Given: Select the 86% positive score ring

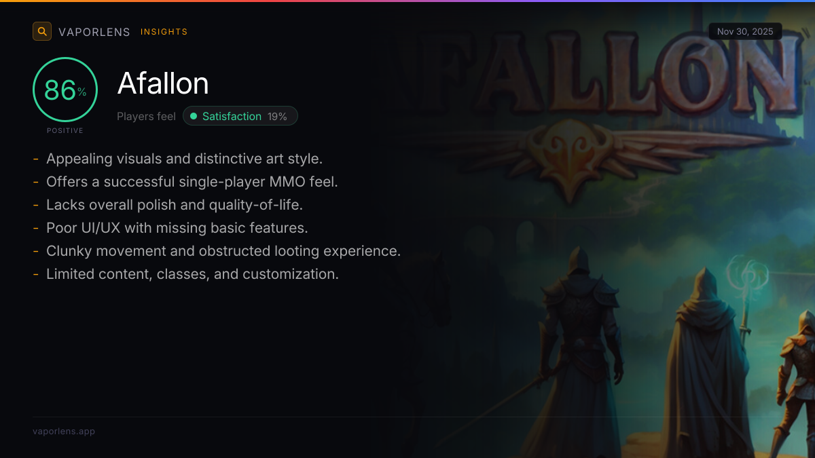Looking at the screenshot, I should (x=65, y=90).
